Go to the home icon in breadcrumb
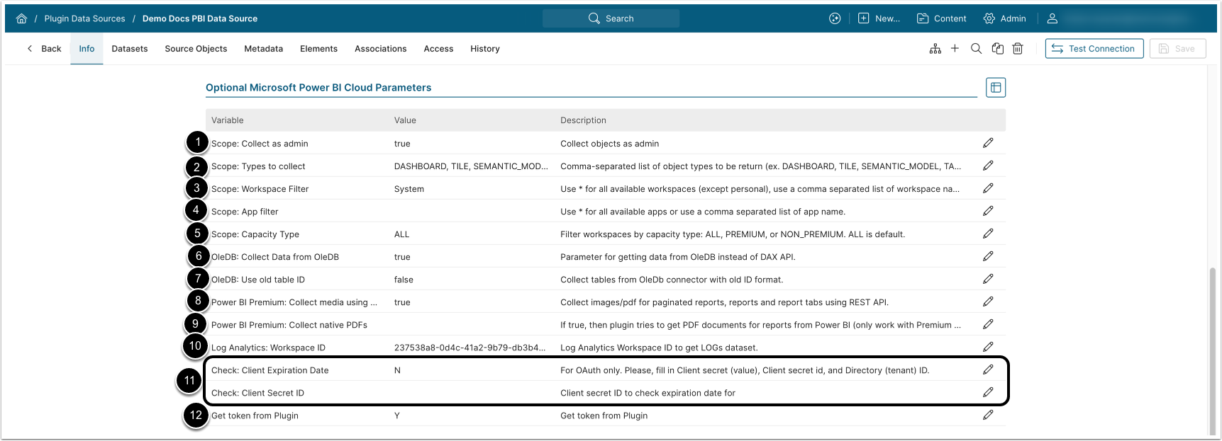This screenshot has width=1222, height=441. (21, 19)
